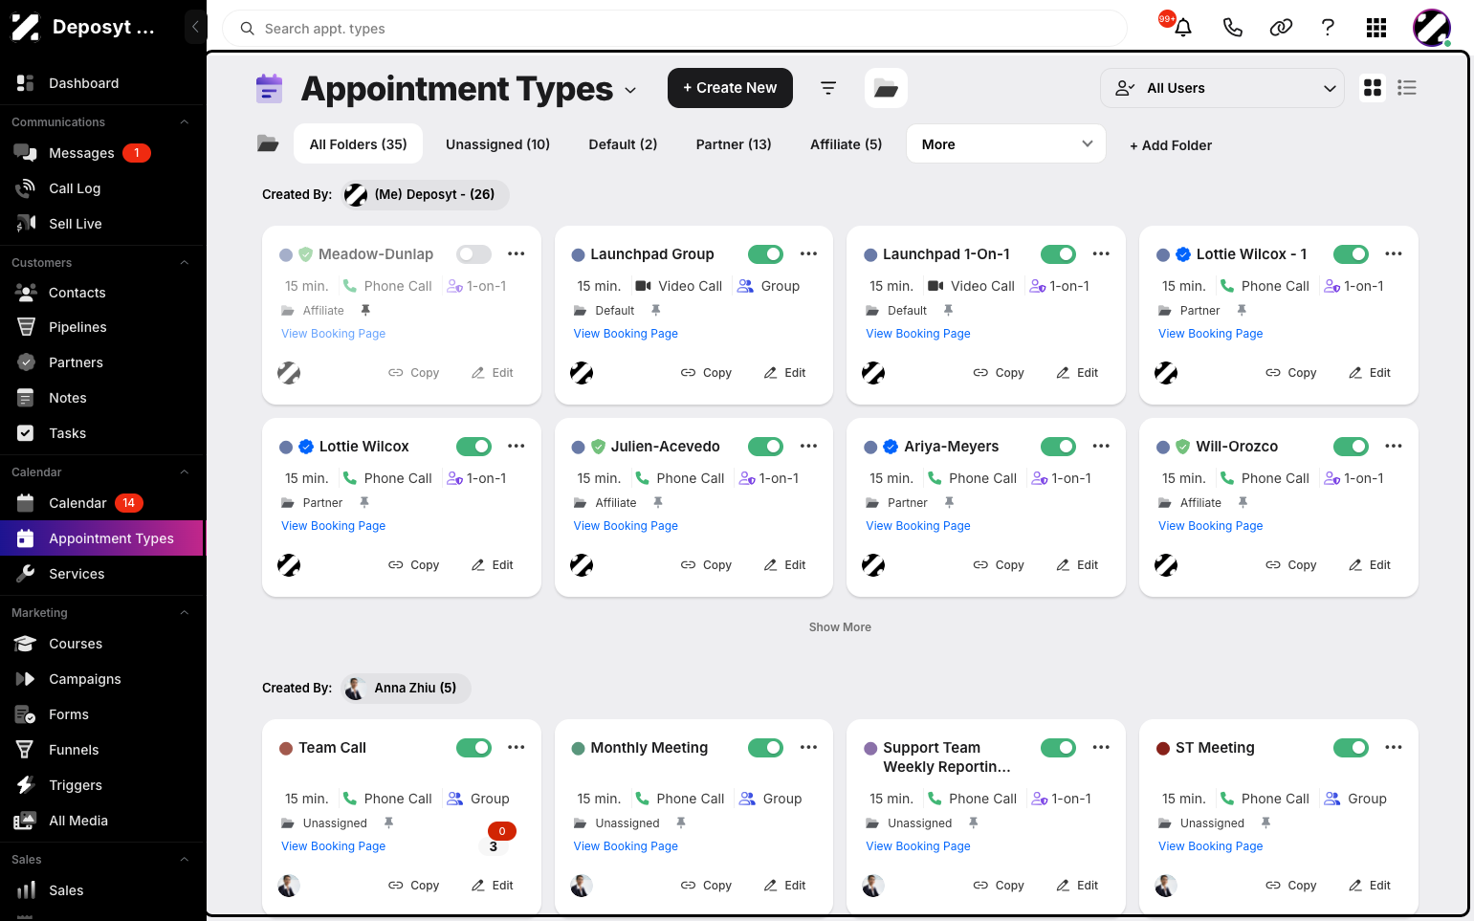Open the link icon in top bar

[x=1281, y=28]
